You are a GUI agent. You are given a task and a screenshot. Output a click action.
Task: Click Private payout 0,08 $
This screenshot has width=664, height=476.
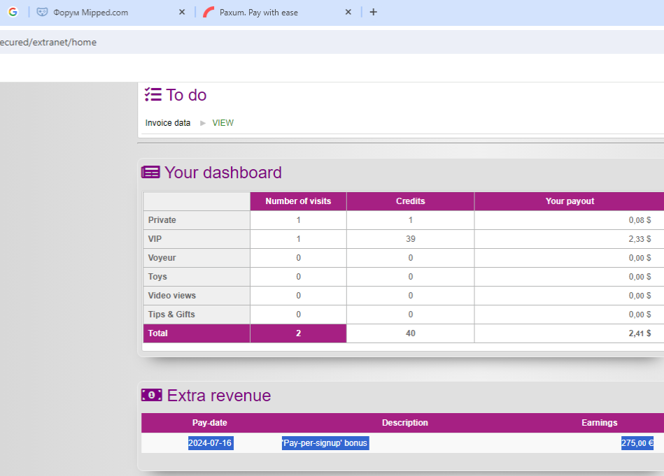pos(640,220)
